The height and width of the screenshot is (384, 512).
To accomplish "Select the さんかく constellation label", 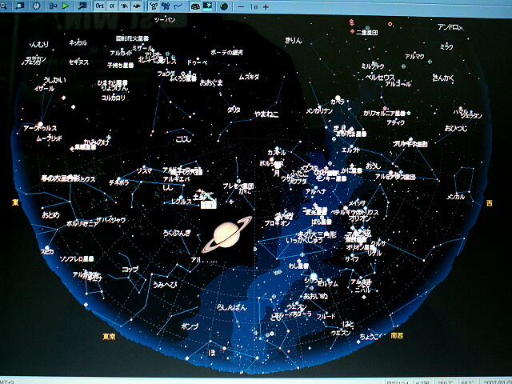I will [443, 78].
